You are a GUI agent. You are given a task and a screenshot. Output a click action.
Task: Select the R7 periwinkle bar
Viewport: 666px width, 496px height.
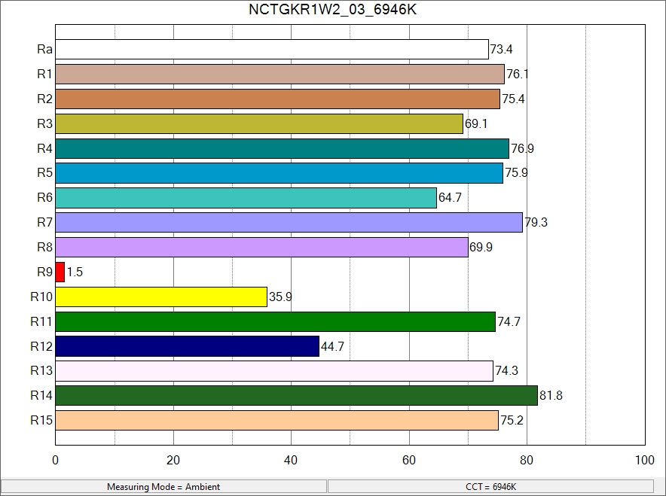(289, 223)
